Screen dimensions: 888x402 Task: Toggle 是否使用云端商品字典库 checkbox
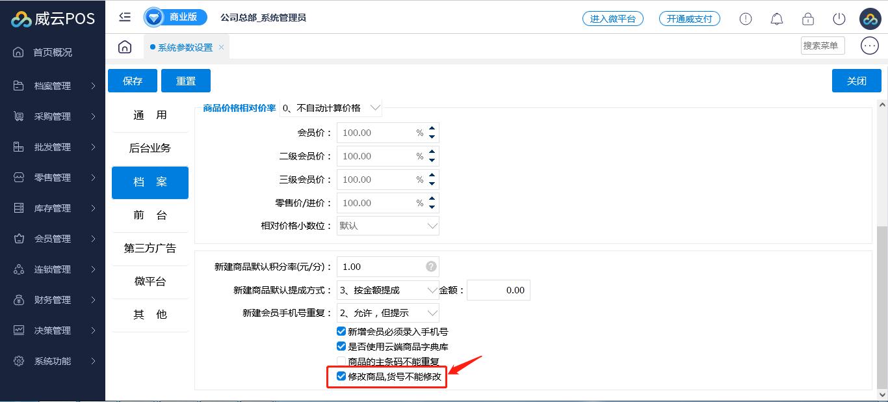[341, 347]
